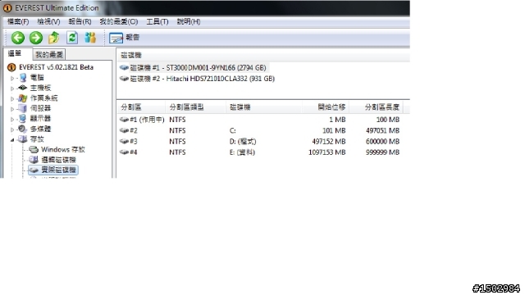525x295 pixels.
Task: Click the 1097153 MB start offset value
Action: click(x=326, y=152)
